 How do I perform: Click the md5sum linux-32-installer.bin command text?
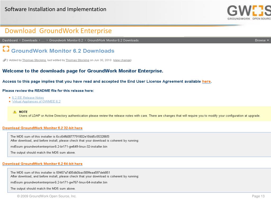click(x=59, y=146)
